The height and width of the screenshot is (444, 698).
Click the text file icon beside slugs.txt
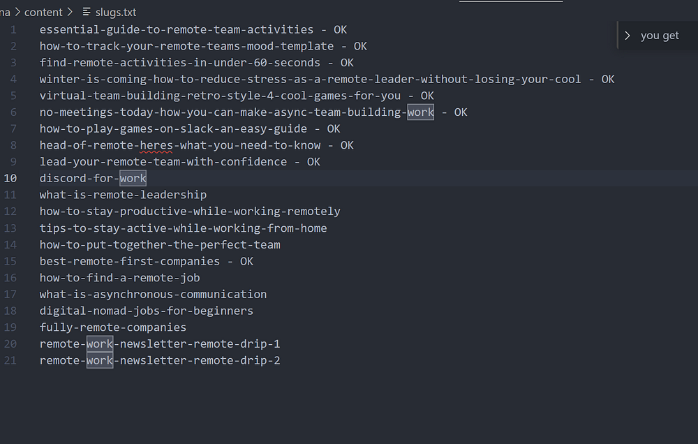87,12
